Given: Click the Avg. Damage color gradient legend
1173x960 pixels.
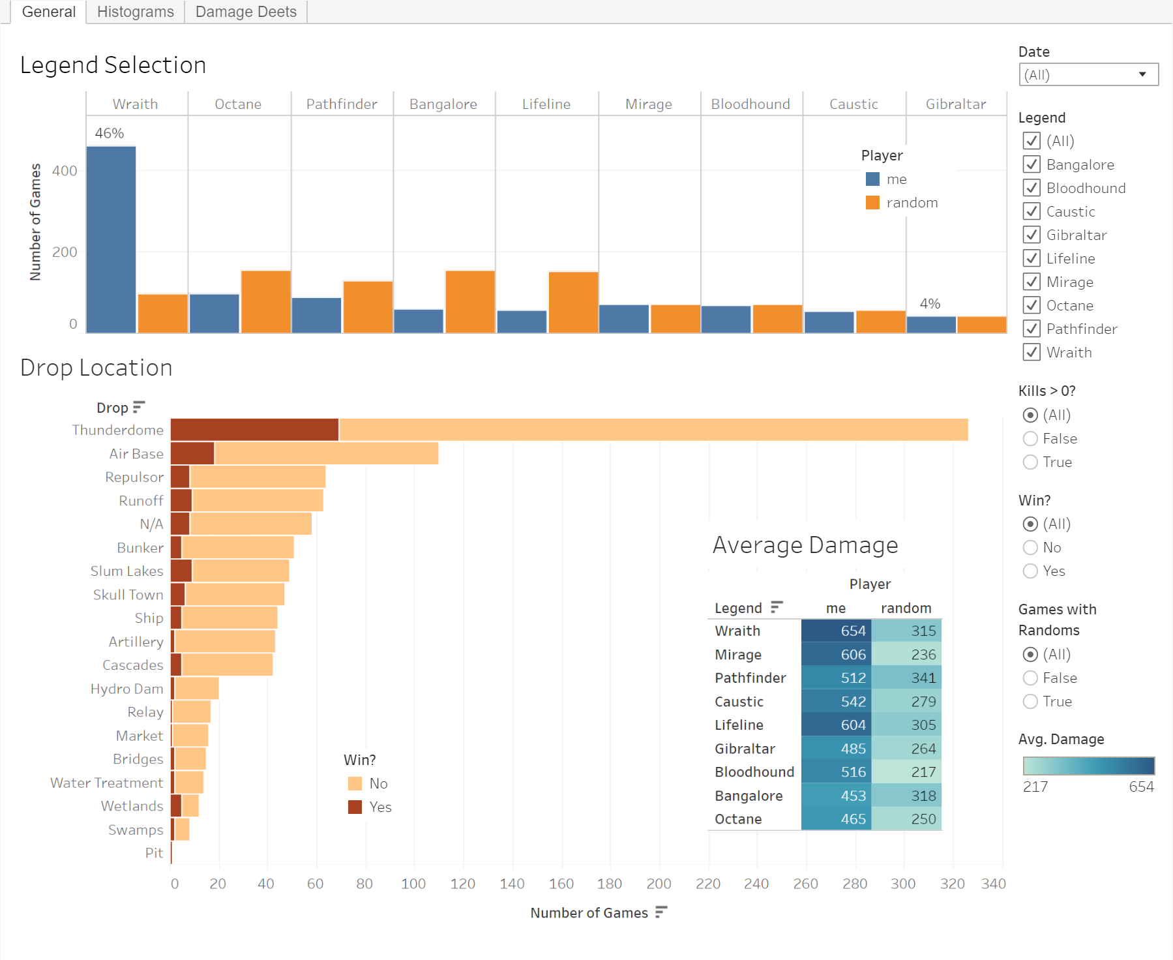Looking at the screenshot, I should pyautogui.click(x=1088, y=766).
